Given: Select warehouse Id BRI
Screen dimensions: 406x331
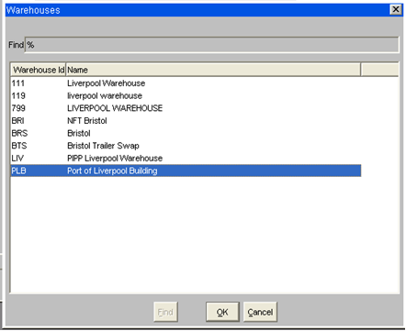Looking at the screenshot, I should (17, 121).
